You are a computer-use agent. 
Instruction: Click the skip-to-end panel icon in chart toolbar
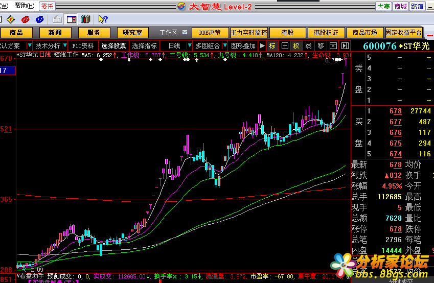(345, 46)
